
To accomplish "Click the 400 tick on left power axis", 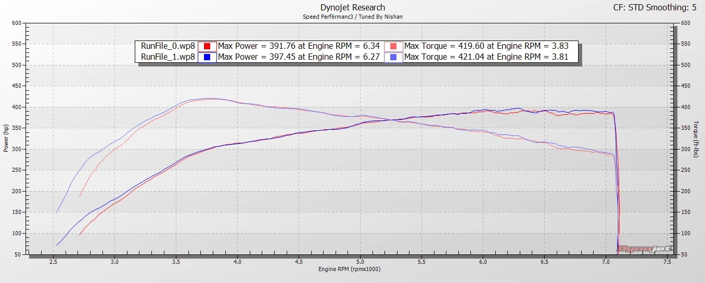I will [x=18, y=107].
